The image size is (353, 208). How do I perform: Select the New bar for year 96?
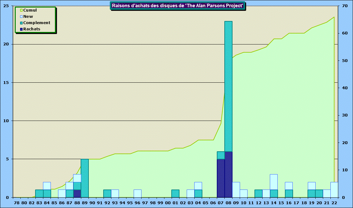click(x=137, y=194)
